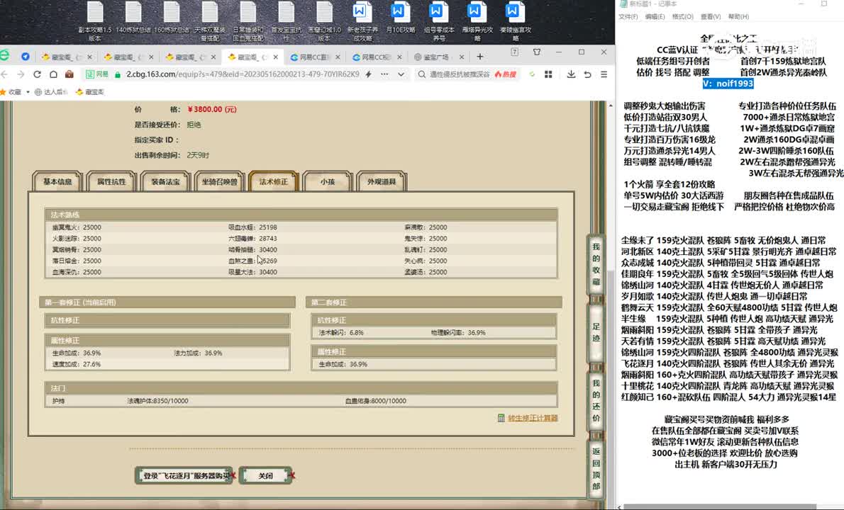Open the 藏宝阁 bookmark in bookmarks bar

point(90,92)
